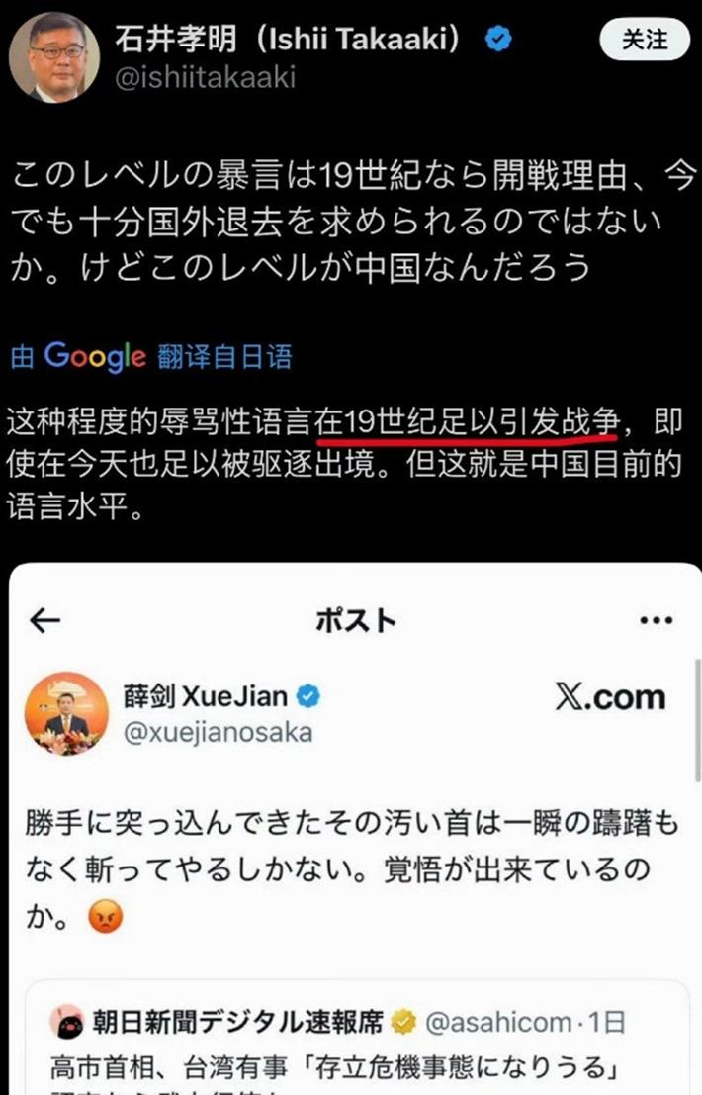Image resolution: width=702 pixels, height=1095 pixels.
Task: Click the blue verified badge beside Ishii Takaaki
Action: point(498,40)
